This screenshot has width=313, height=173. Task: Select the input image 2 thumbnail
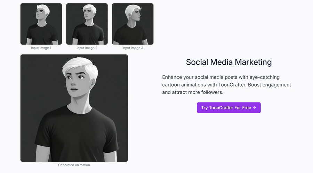[x=87, y=24]
